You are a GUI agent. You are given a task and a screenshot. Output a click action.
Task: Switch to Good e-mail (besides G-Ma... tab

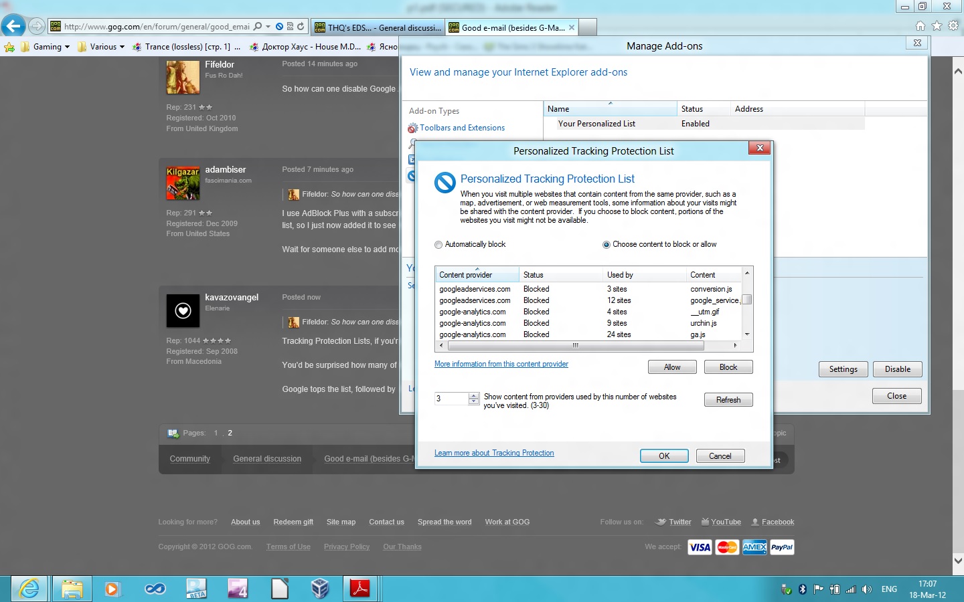coord(511,27)
